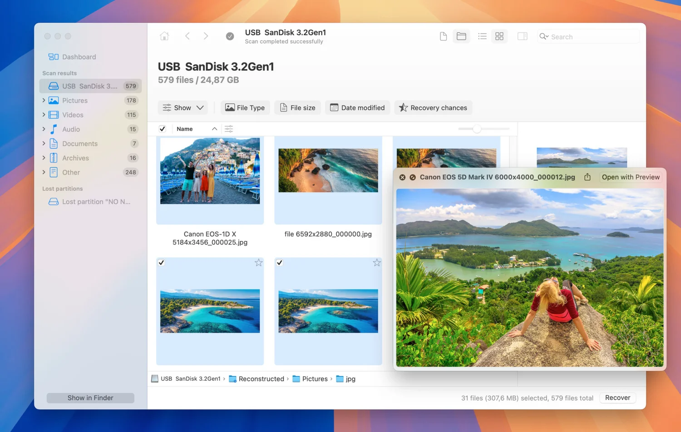Click Open with Preview button
This screenshot has height=432, width=681.
(x=631, y=177)
